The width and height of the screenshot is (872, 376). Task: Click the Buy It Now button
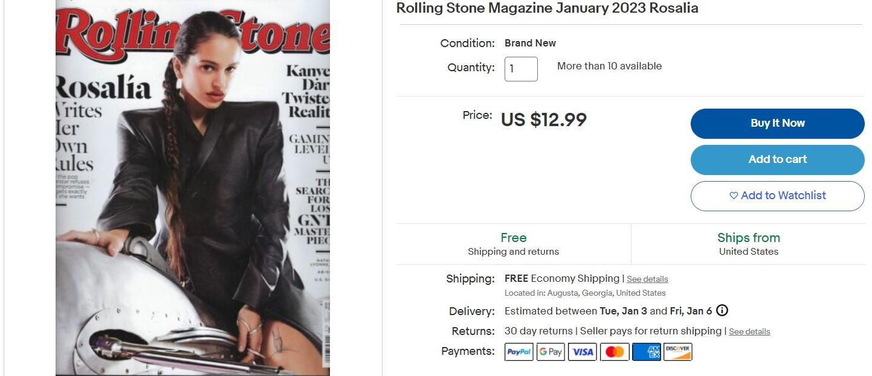(778, 123)
